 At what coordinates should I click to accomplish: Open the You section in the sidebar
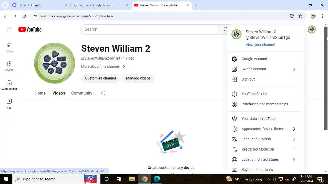(9, 104)
